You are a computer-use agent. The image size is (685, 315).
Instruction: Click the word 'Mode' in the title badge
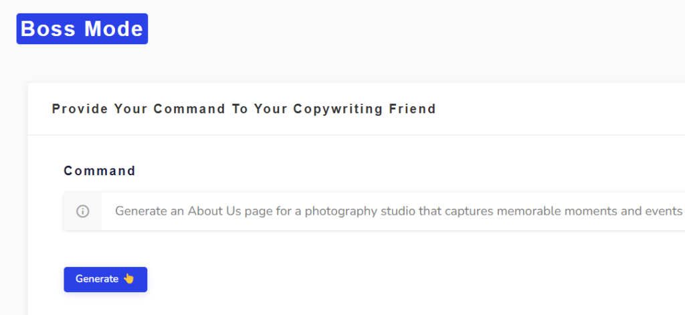tap(113, 29)
